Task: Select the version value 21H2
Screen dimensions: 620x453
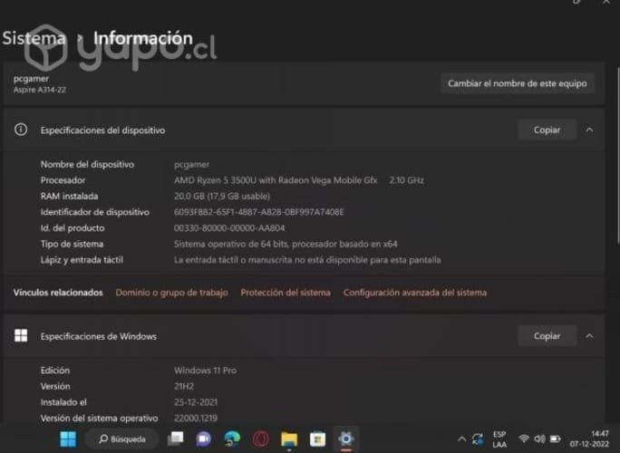Action: point(184,386)
